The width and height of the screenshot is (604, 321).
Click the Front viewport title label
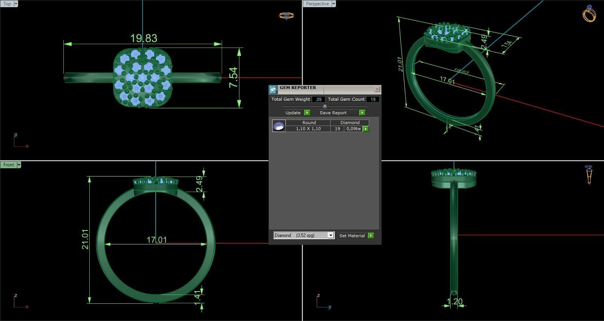pos(9,165)
